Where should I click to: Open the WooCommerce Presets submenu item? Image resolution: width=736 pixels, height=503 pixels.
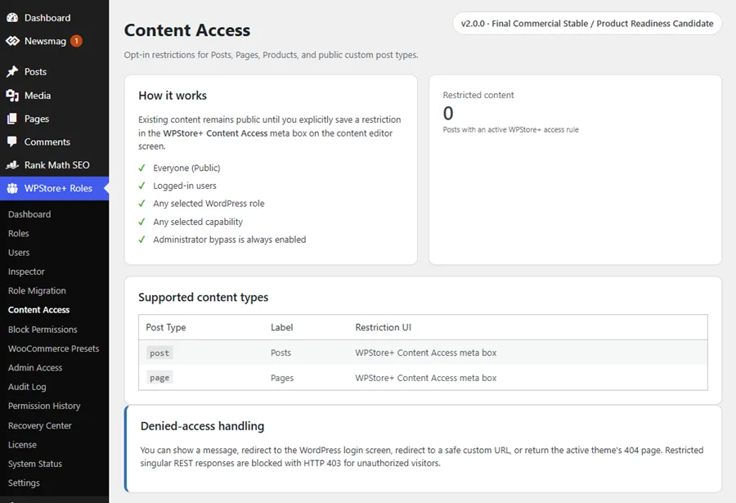pyautogui.click(x=53, y=348)
